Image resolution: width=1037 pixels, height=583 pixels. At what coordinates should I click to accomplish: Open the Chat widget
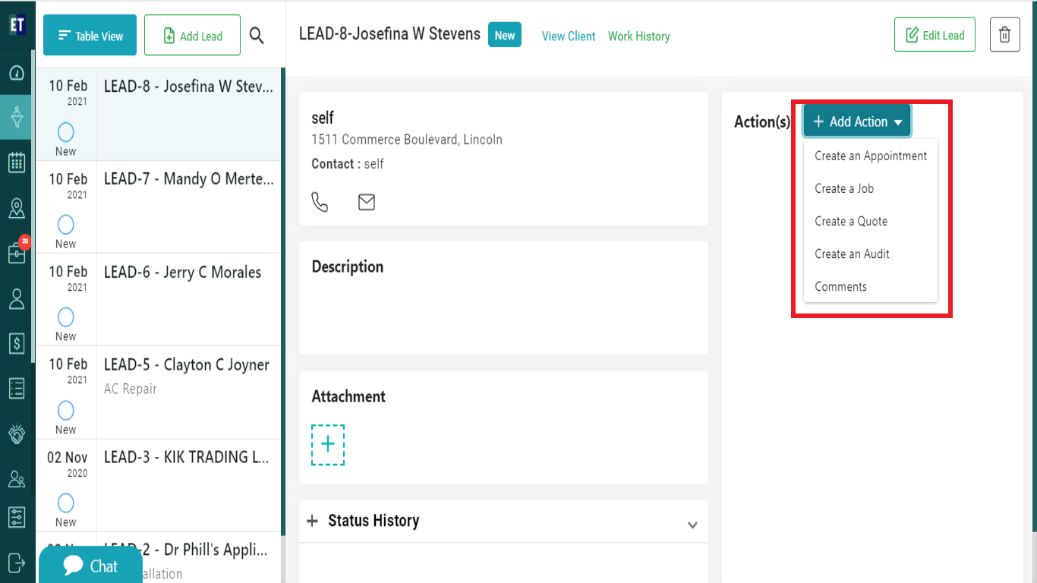point(90,566)
